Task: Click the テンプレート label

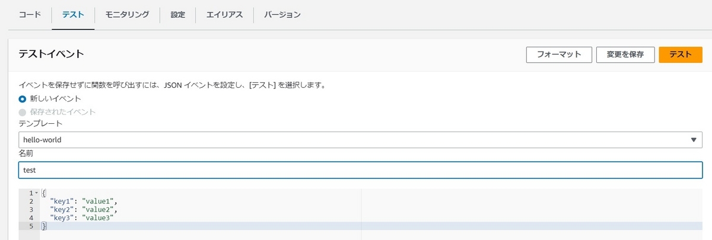Action: click(41, 123)
